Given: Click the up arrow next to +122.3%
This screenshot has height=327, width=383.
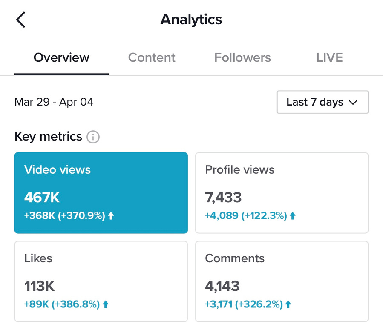Looking at the screenshot, I should tap(292, 216).
